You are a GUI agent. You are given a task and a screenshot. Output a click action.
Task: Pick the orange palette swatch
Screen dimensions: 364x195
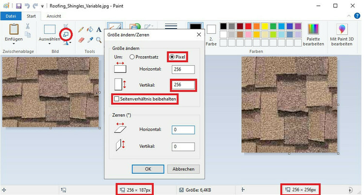(x=257, y=26)
